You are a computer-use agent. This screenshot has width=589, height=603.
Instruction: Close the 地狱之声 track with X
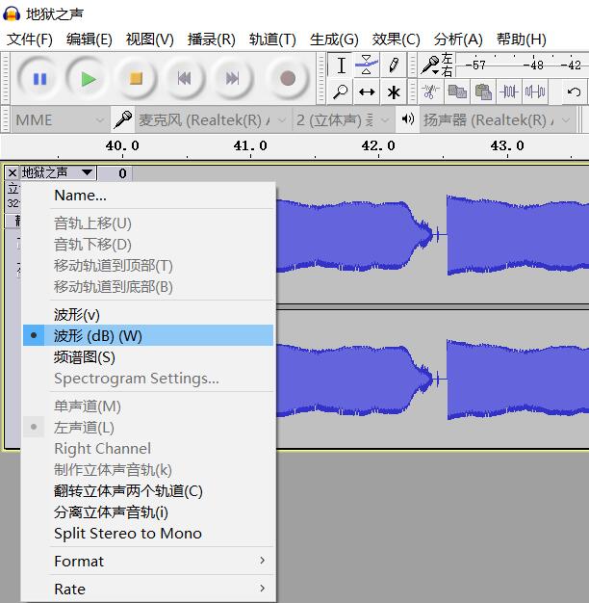pos(13,173)
